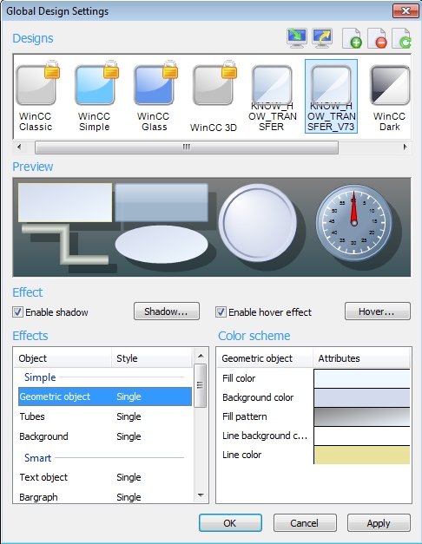This screenshot has width=422, height=544.
Task: Click the import design monitor icon
Action: [297, 38]
